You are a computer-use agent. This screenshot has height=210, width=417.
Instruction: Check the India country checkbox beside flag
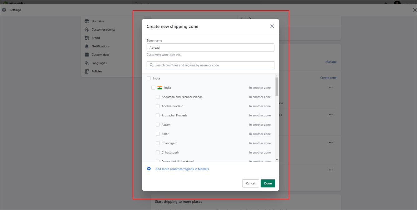click(153, 88)
